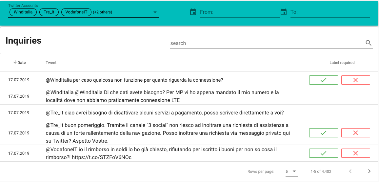Click the From date input field
The height and width of the screenshot is (182, 379).
pos(239,12)
